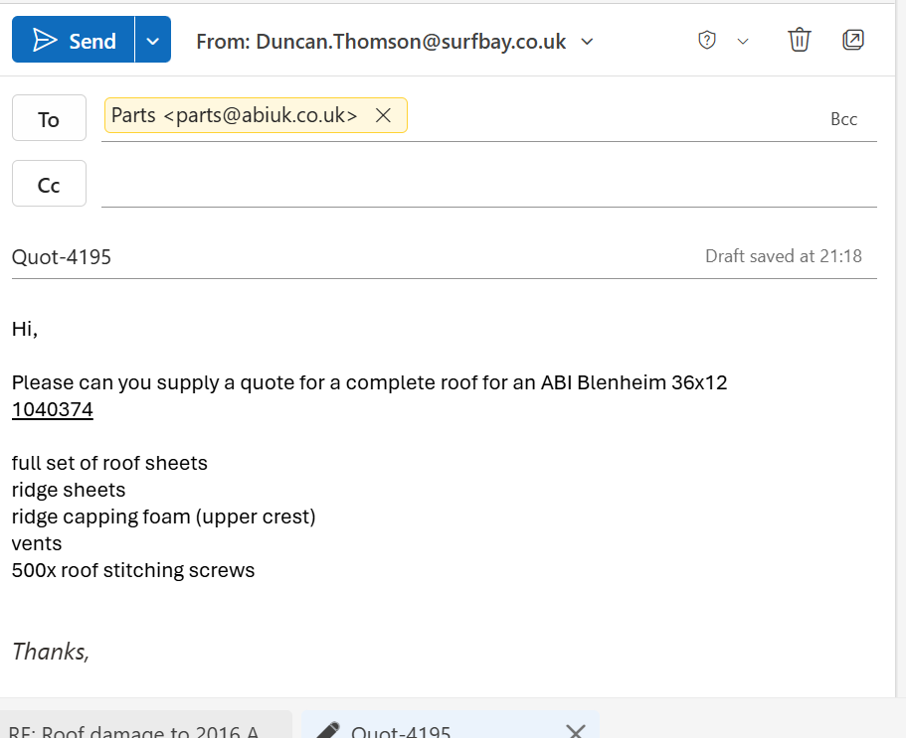Image resolution: width=906 pixels, height=738 pixels.
Task: Focus the Cc recipients input field
Action: click(487, 186)
